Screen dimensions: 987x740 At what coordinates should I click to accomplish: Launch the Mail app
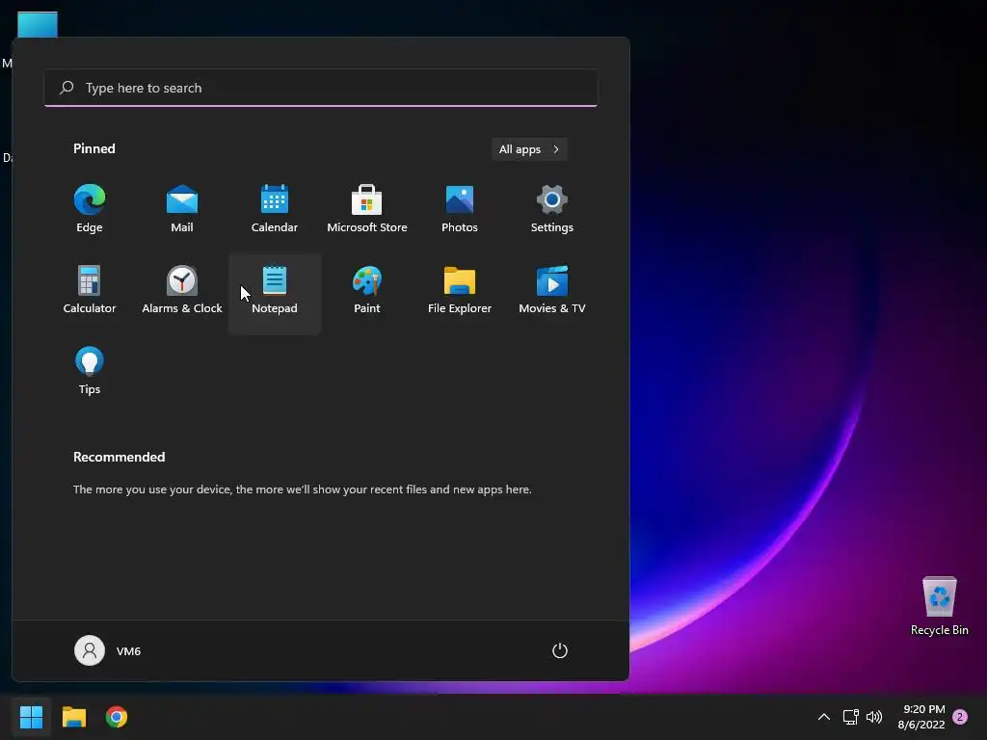point(182,209)
